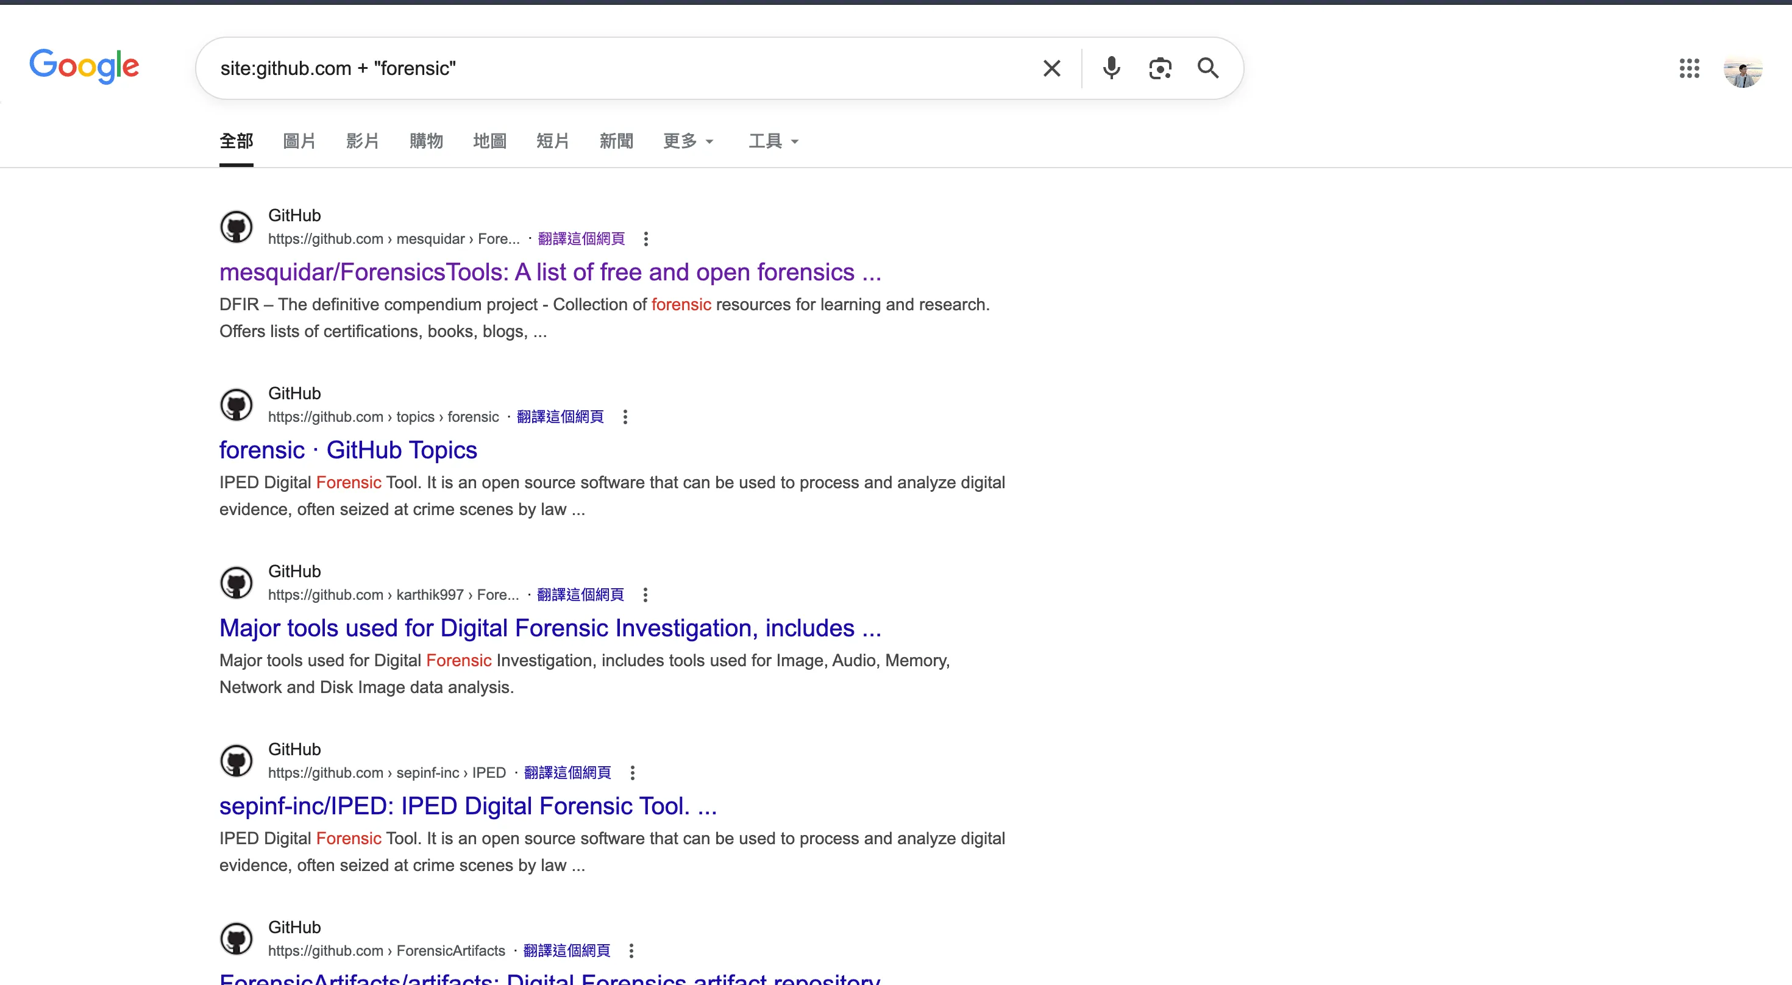Go to Google home via the logo

[x=84, y=66]
